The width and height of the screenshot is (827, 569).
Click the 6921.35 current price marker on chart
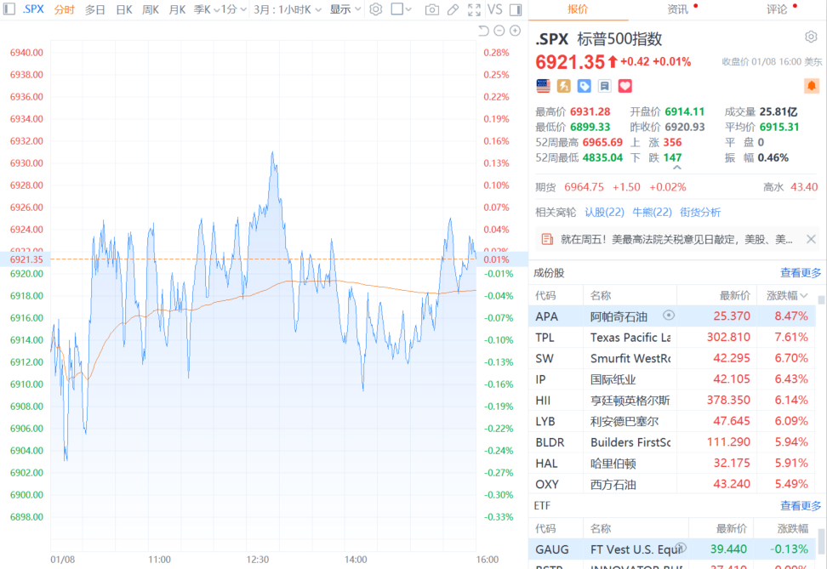(x=26, y=259)
